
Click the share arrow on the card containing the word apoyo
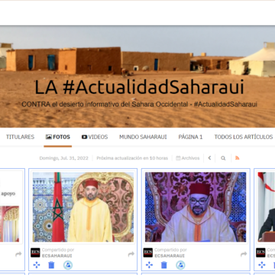pyautogui.click(x=18, y=254)
